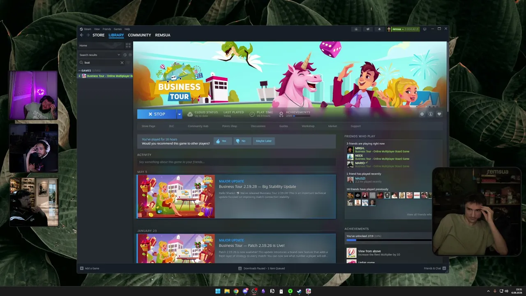Show game info icon

pos(430,114)
